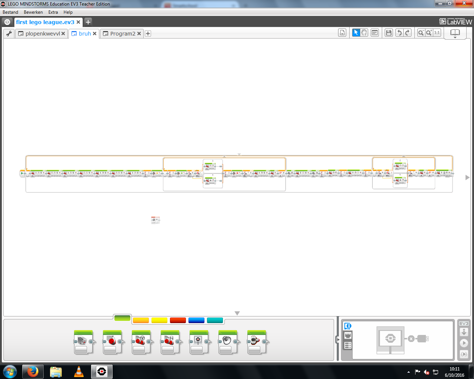474x379 pixels.
Task: Open the Available Bricks tab
Action: click(348, 345)
